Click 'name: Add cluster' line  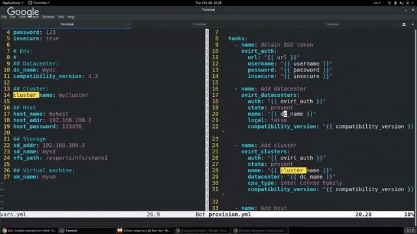coord(268,146)
